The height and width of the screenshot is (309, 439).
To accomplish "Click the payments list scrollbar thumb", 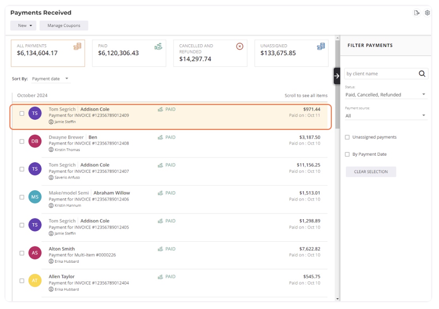I will [x=337, y=84].
